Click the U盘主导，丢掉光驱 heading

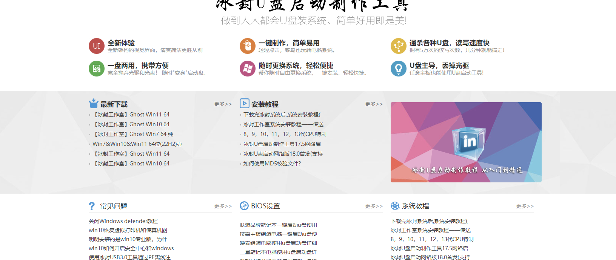point(439,66)
